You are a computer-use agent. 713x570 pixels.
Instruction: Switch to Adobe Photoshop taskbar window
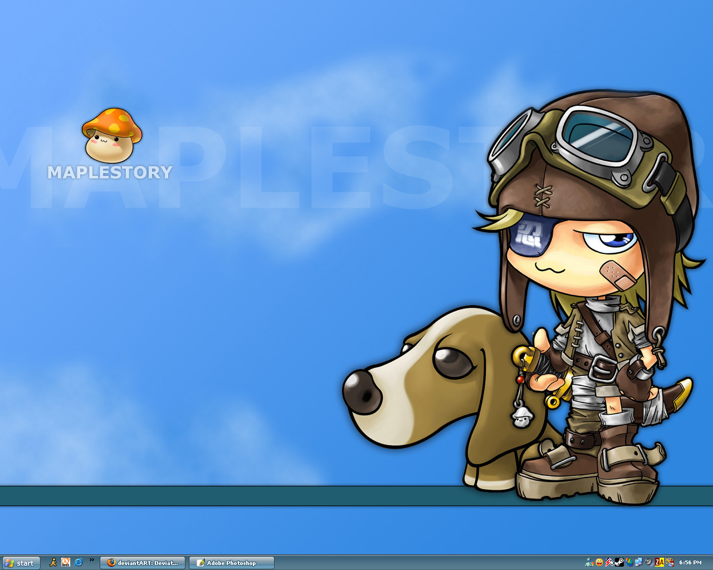coord(232,563)
